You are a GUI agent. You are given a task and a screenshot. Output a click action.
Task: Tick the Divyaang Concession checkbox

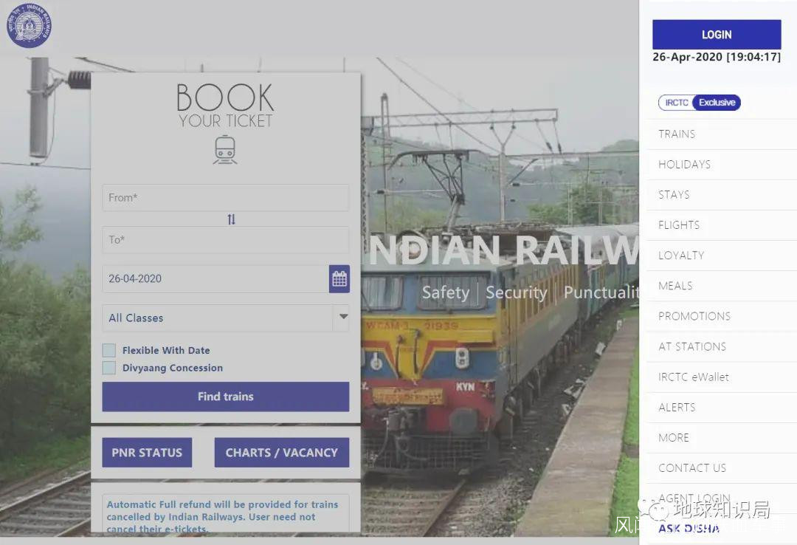pyautogui.click(x=108, y=368)
